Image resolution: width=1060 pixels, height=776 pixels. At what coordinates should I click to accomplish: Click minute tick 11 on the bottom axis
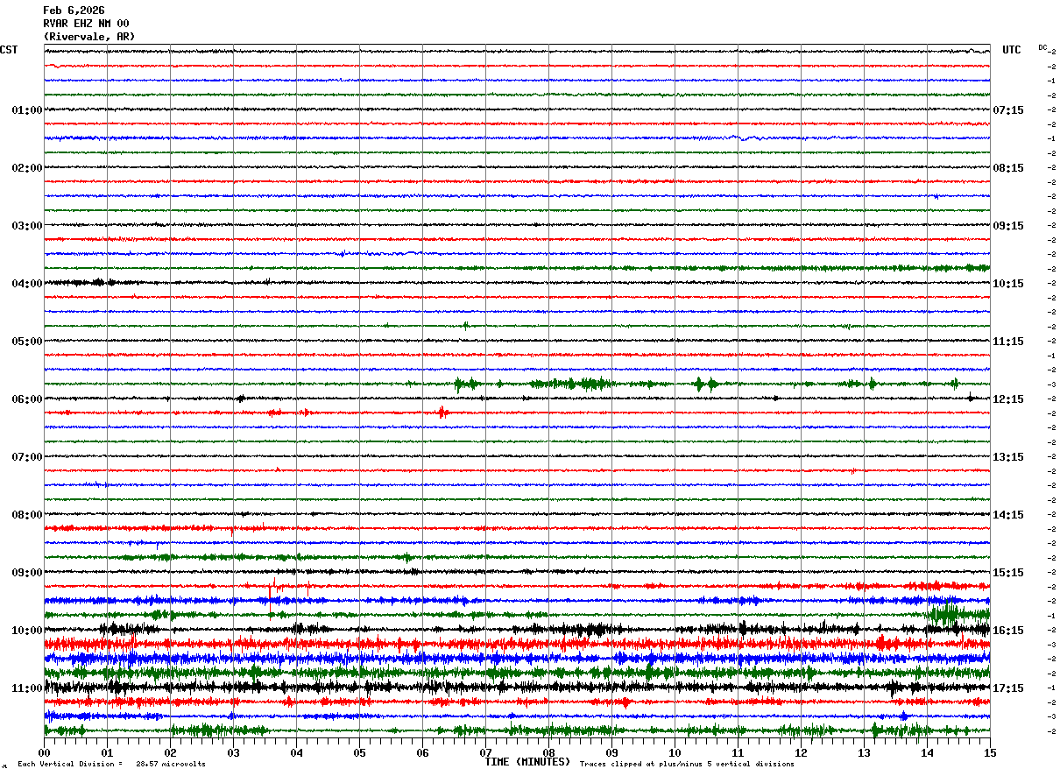(x=738, y=752)
